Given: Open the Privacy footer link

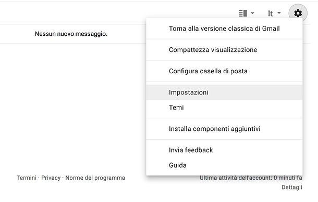Looking at the screenshot, I should (x=51, y=178).
